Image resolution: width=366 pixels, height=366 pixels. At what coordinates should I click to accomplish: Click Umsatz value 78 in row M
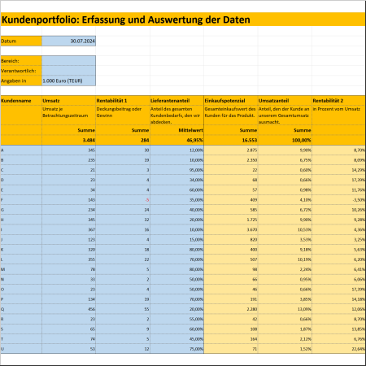pyautogui.click(x=69, y=269)
